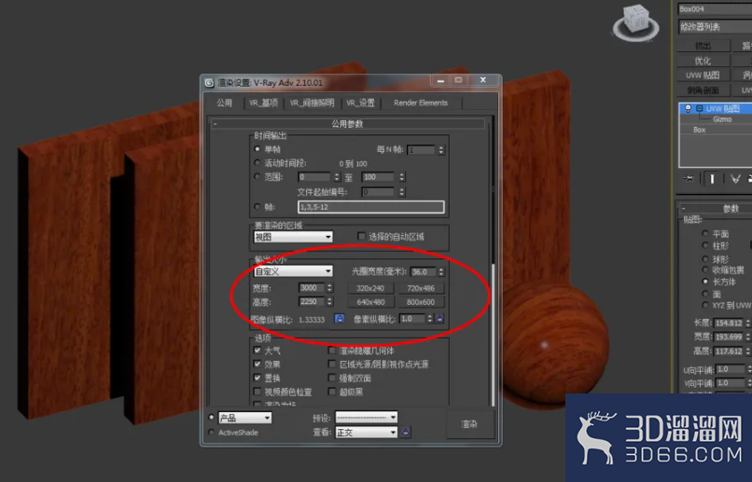The width and height of the screenshot is (752, 482).
Task: Select the 活动时间段 radio button
Action: pos(258,163)
